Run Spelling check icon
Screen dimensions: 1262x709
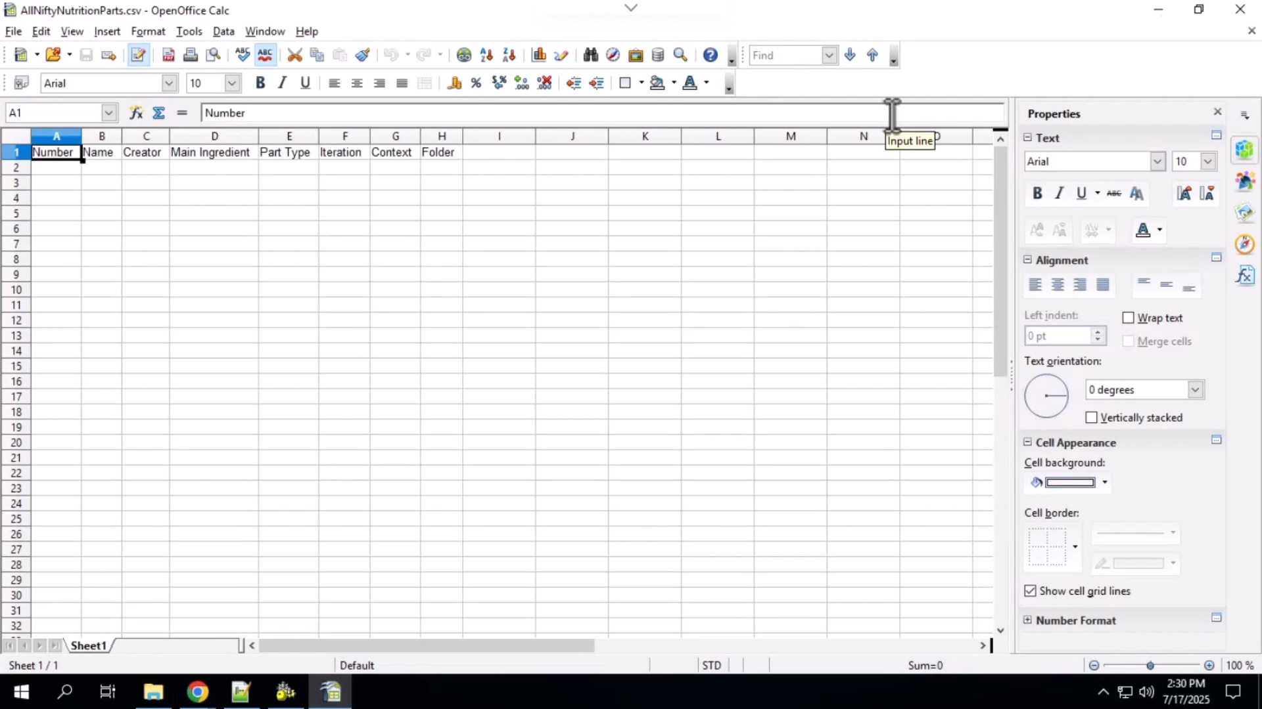coord(243,55)
